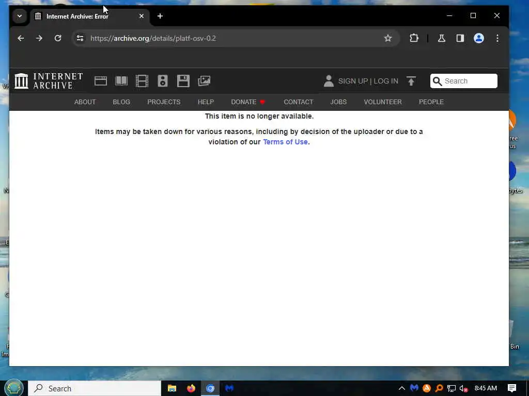Open the Extensions puzzle icon
The height and width of the screenshot is (396, 529).
point(414,38)
